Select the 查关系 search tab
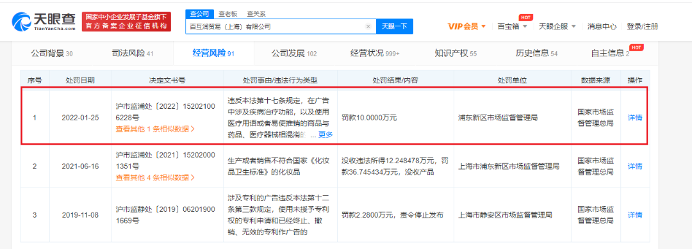Screen dimensions: 692x249 (x=256, y=13)
